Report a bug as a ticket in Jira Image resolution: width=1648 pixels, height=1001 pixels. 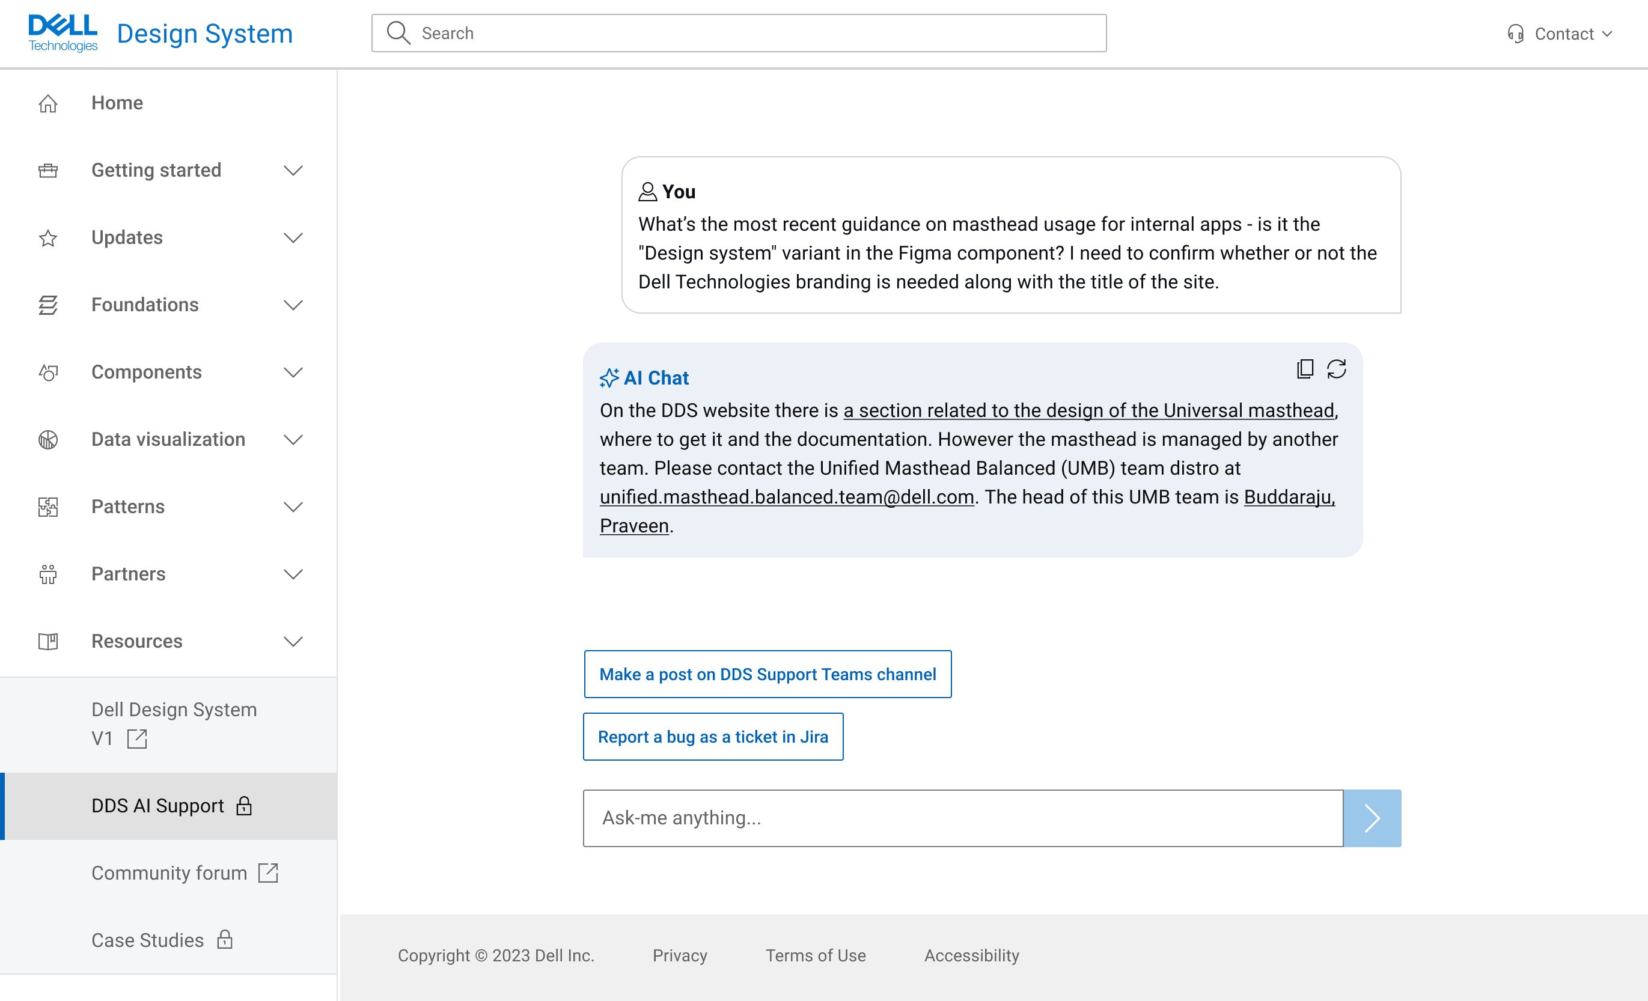(712, 736)
